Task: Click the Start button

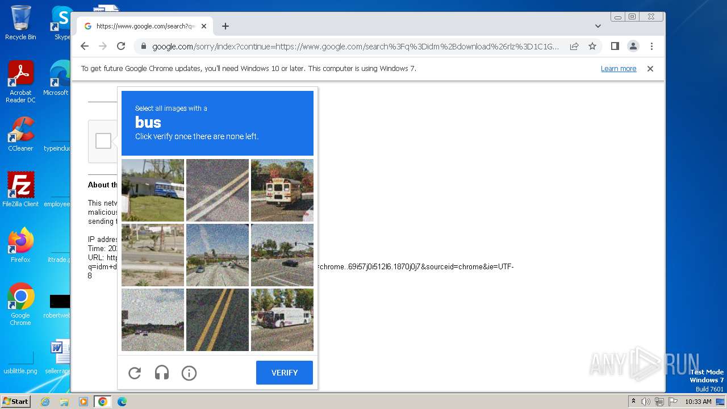Action: [x=16, y=401]
